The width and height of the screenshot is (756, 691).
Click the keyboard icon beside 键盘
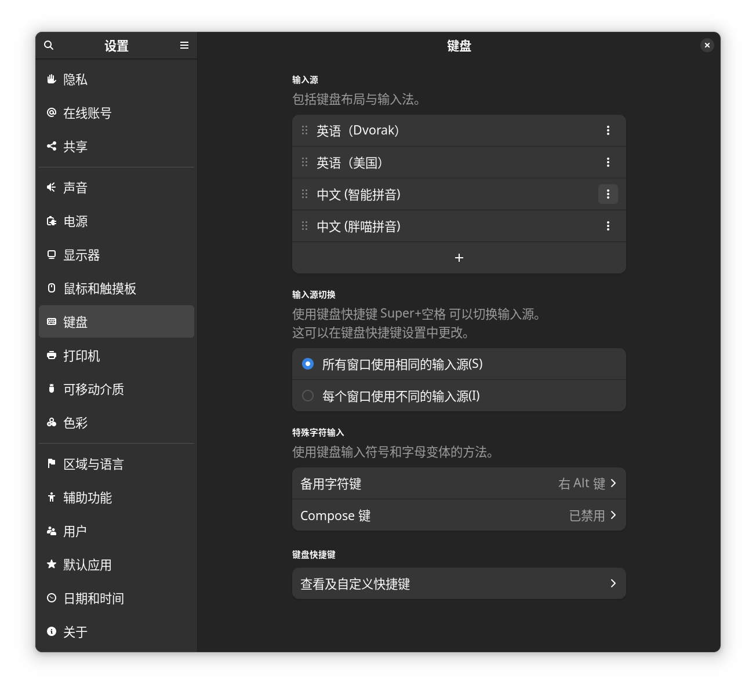[x=52, y=321]
